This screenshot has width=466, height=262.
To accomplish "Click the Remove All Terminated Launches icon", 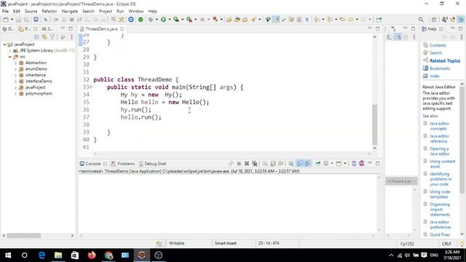I will click(x=255, y=163).
